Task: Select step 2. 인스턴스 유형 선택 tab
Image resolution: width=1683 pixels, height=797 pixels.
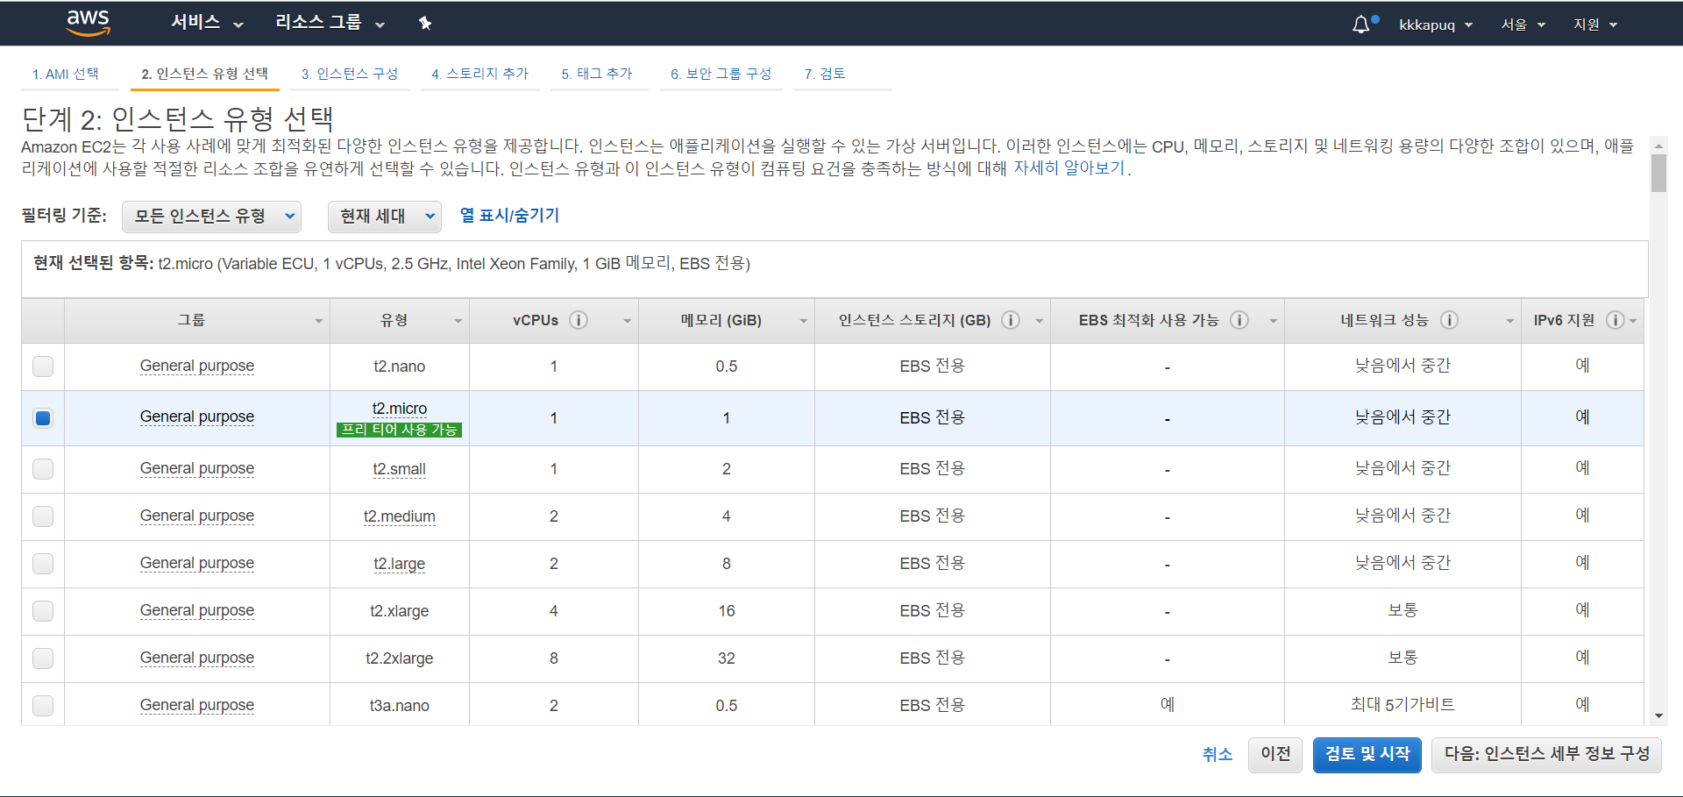Action: [x=205, y=74]
